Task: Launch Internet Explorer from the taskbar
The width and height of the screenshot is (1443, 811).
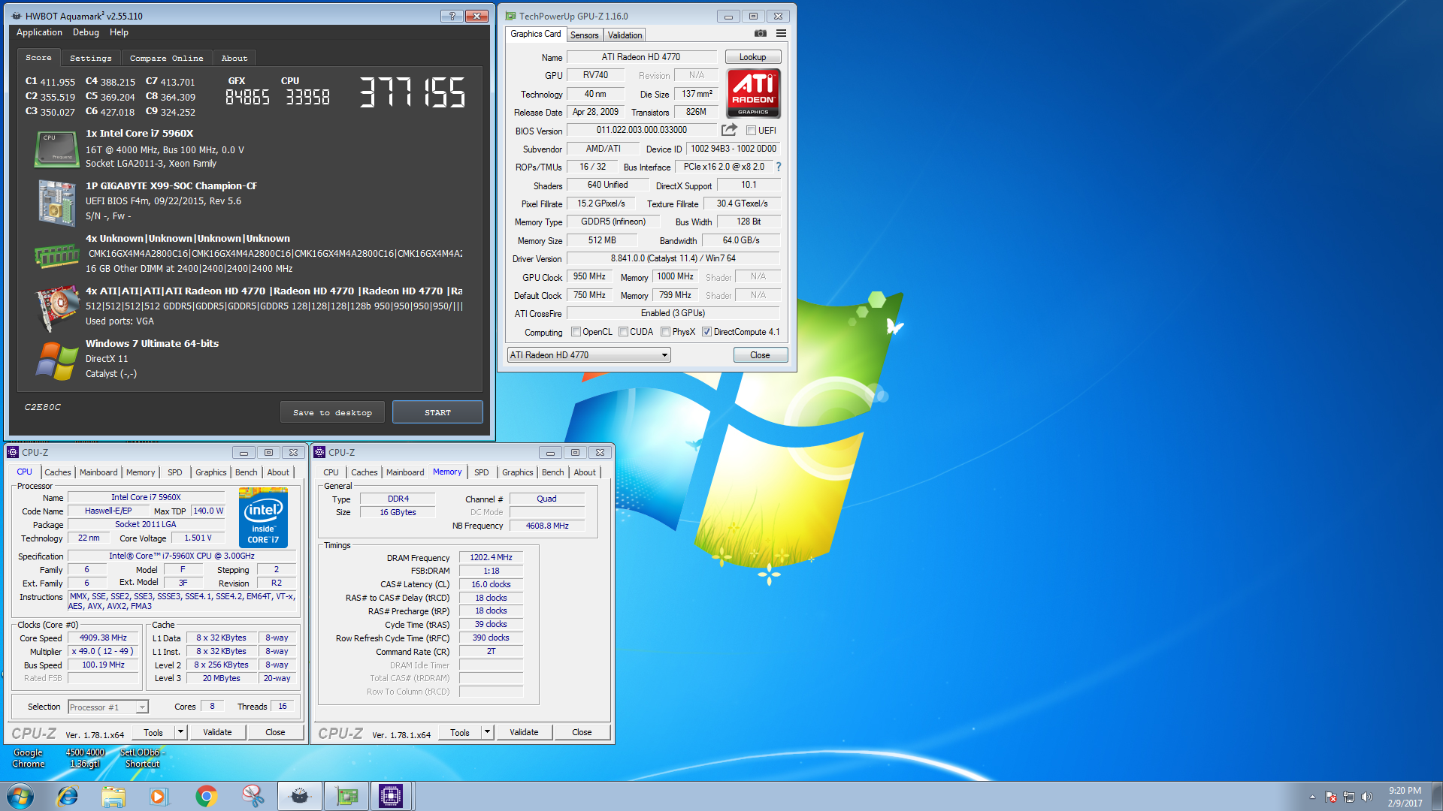Action: click(68, 796)
